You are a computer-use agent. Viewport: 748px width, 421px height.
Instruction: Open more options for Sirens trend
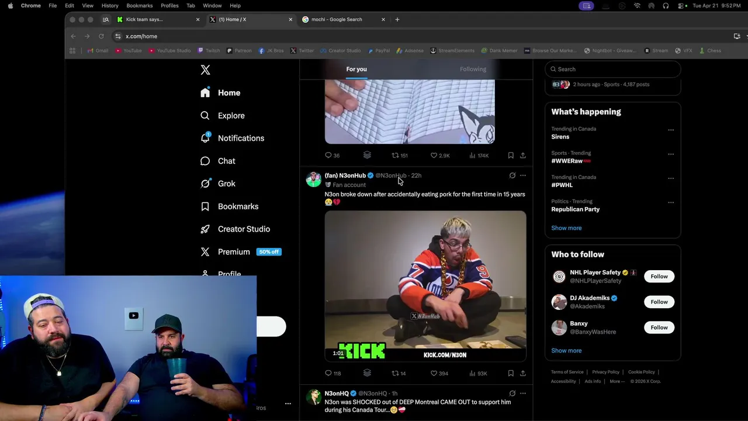coord(671,130)
